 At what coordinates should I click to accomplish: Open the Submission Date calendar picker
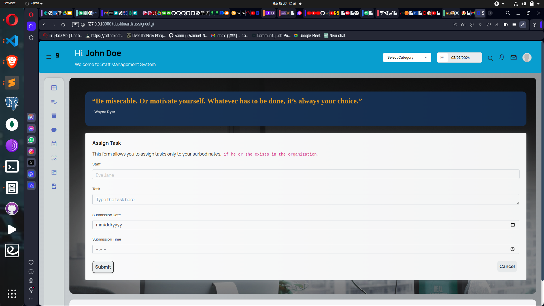click(x=513, y=225)
